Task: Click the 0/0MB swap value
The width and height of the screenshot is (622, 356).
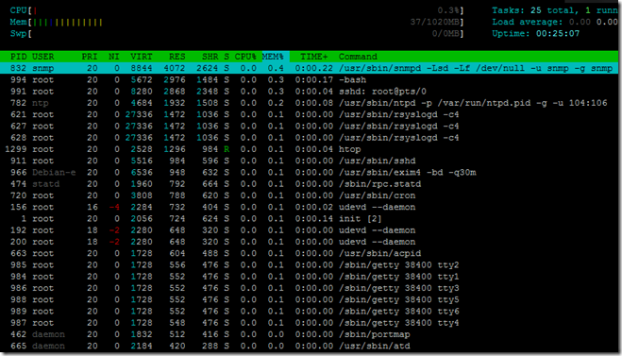Action: (x=445, y=33)
